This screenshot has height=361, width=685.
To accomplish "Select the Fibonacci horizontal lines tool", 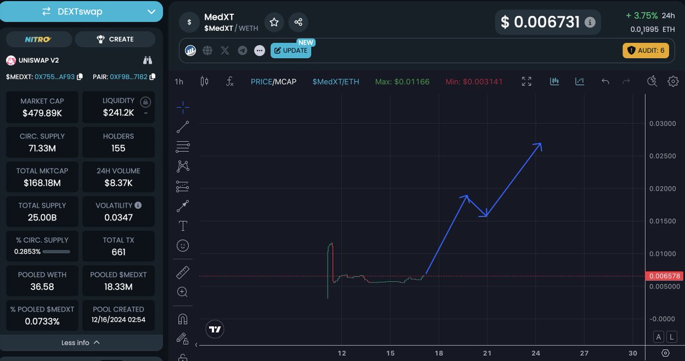I will [183, 147].
